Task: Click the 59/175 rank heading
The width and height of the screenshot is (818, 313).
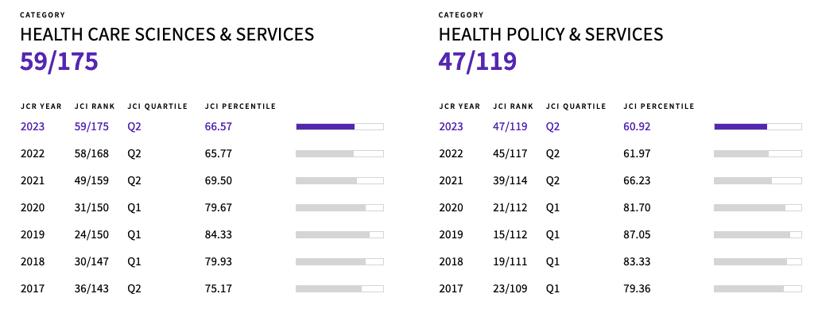Action: click(x=59, y=61)
